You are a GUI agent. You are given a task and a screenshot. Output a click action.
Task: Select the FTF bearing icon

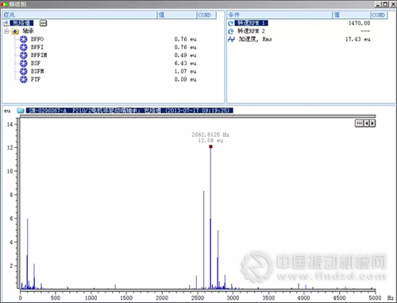(x=24, y=80)
